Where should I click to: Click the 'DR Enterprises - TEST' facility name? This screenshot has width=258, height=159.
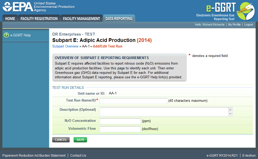74,34
